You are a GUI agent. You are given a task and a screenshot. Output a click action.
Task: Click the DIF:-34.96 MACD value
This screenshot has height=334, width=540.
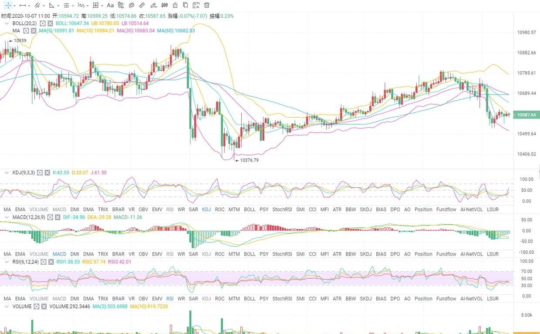74,217
